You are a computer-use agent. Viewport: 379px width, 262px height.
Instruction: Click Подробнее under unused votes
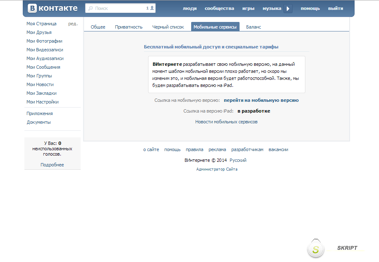[52, 165]
